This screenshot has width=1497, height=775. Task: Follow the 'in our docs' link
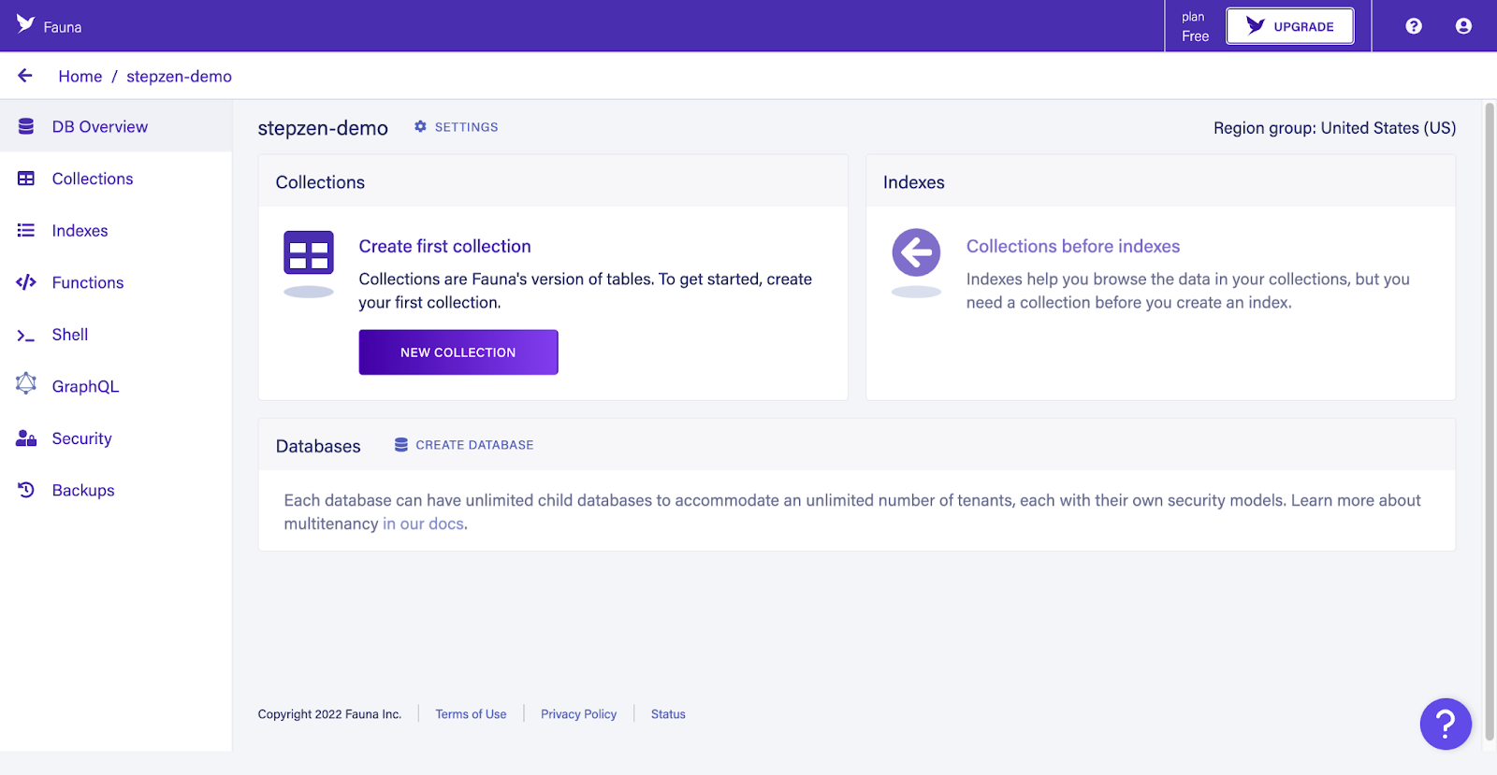pyautogui.click(x=423, y=524)
